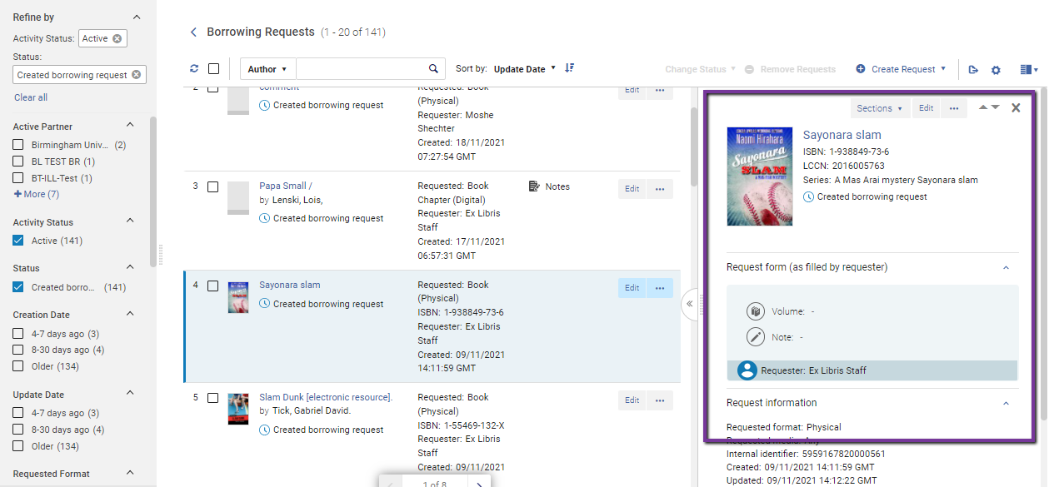Go back using Borrowing Requests arrow

(194, 32)
